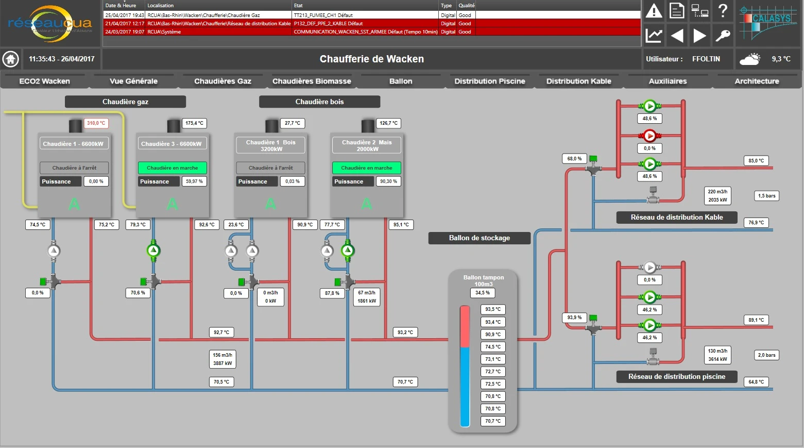Toggle 'Chaudière en marche' status on Chaudière 3
This screenshot has width=804, height=448.
172,168
